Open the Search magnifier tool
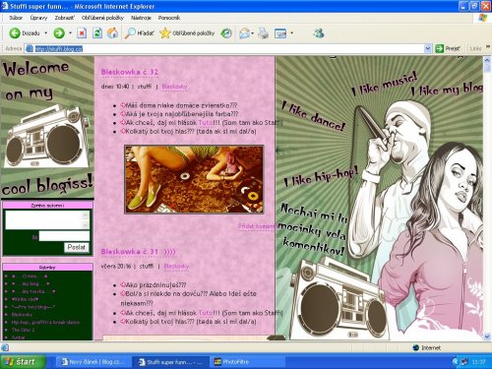 (x=130, y=32)
